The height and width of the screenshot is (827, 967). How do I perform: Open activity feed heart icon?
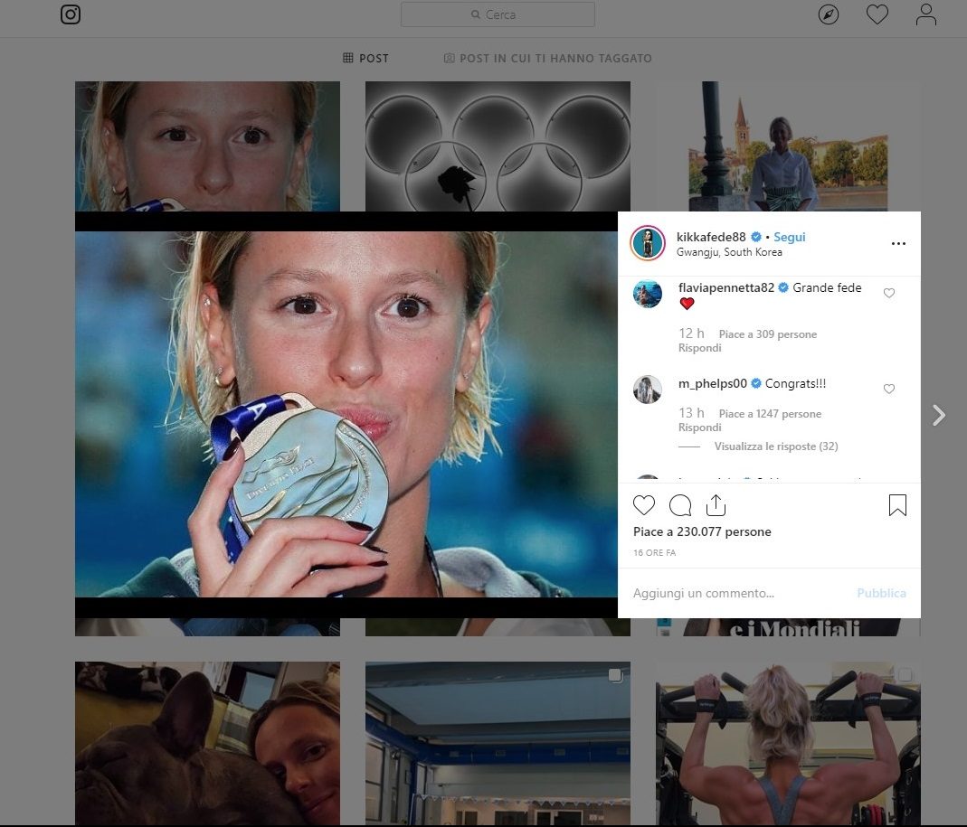877,14
